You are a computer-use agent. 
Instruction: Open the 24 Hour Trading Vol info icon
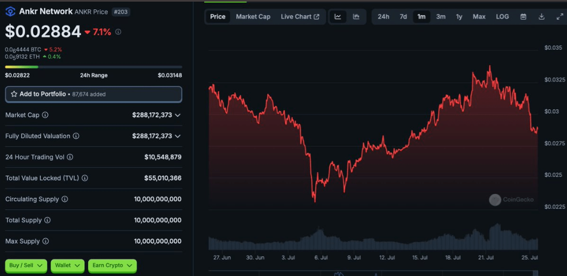tap(70, 157)
